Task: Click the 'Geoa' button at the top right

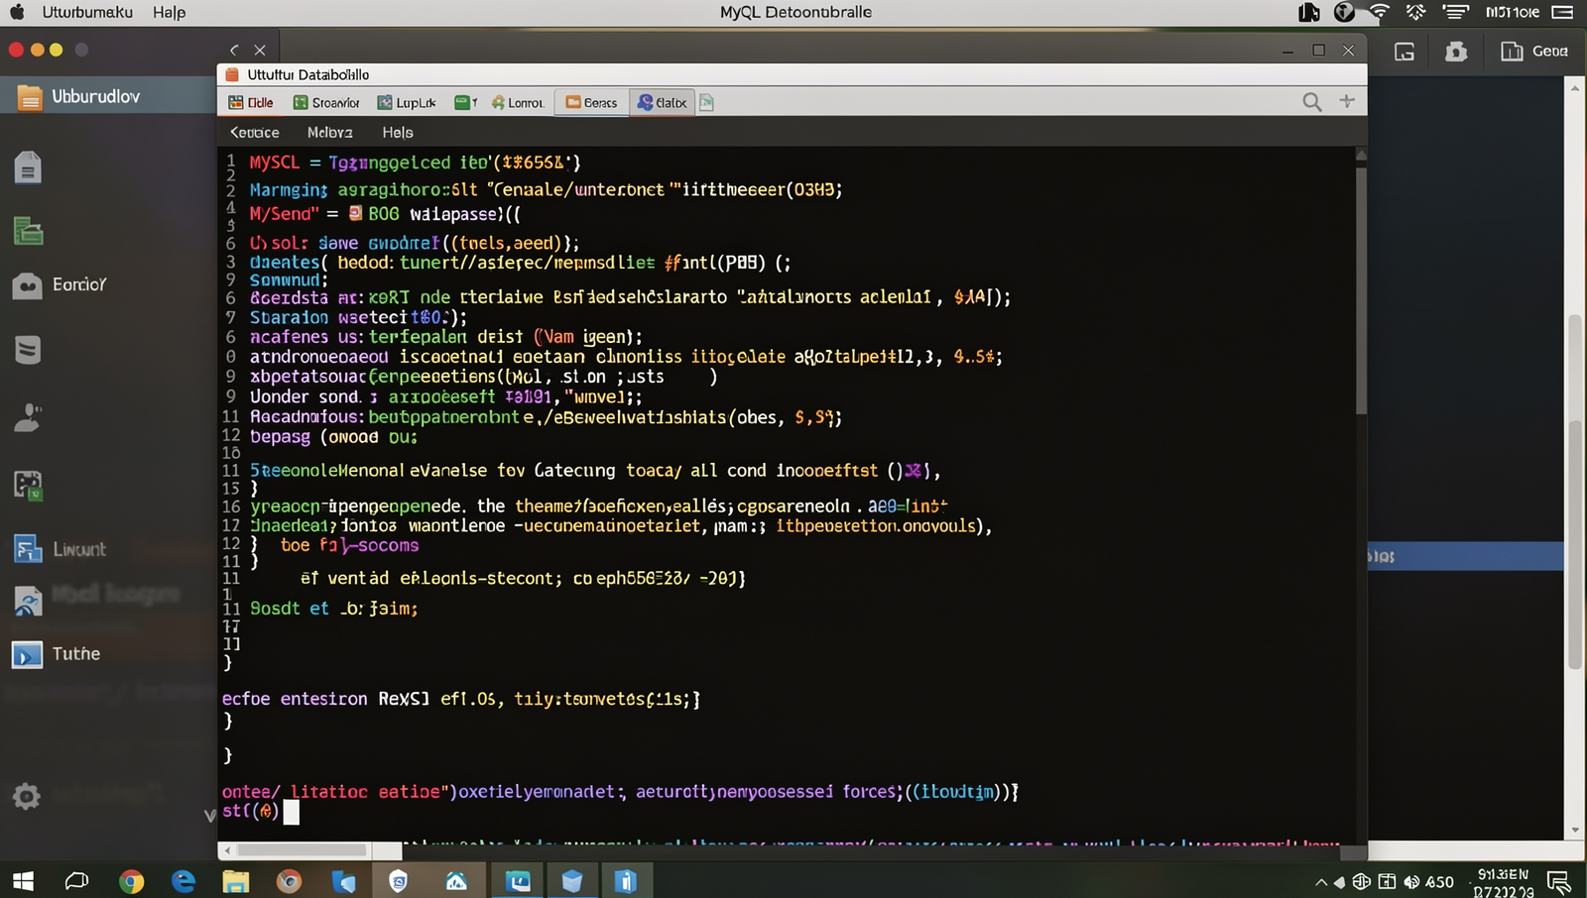Action: click(x=1533, y=52)
